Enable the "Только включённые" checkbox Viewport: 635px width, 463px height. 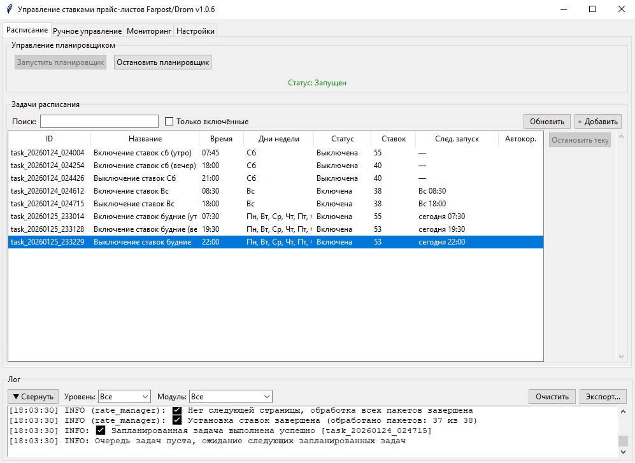click(x=169, y=121)
